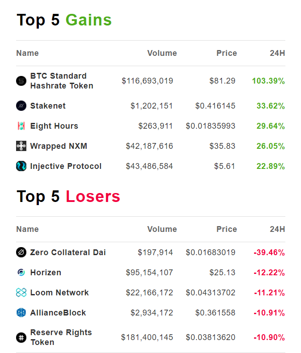Click the Reserve Rights Token icon
Image resolution: width=301 pixels, height=353 pixels.
pyautogui.click(x=21, y=337)
